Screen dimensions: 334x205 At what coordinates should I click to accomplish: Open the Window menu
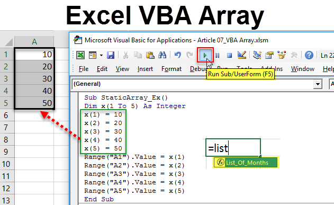(x=303, y=69)
